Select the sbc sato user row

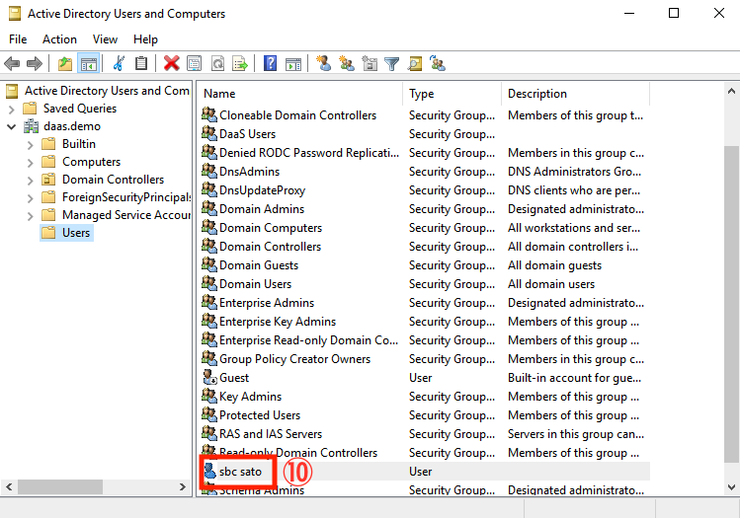[425, 472]
